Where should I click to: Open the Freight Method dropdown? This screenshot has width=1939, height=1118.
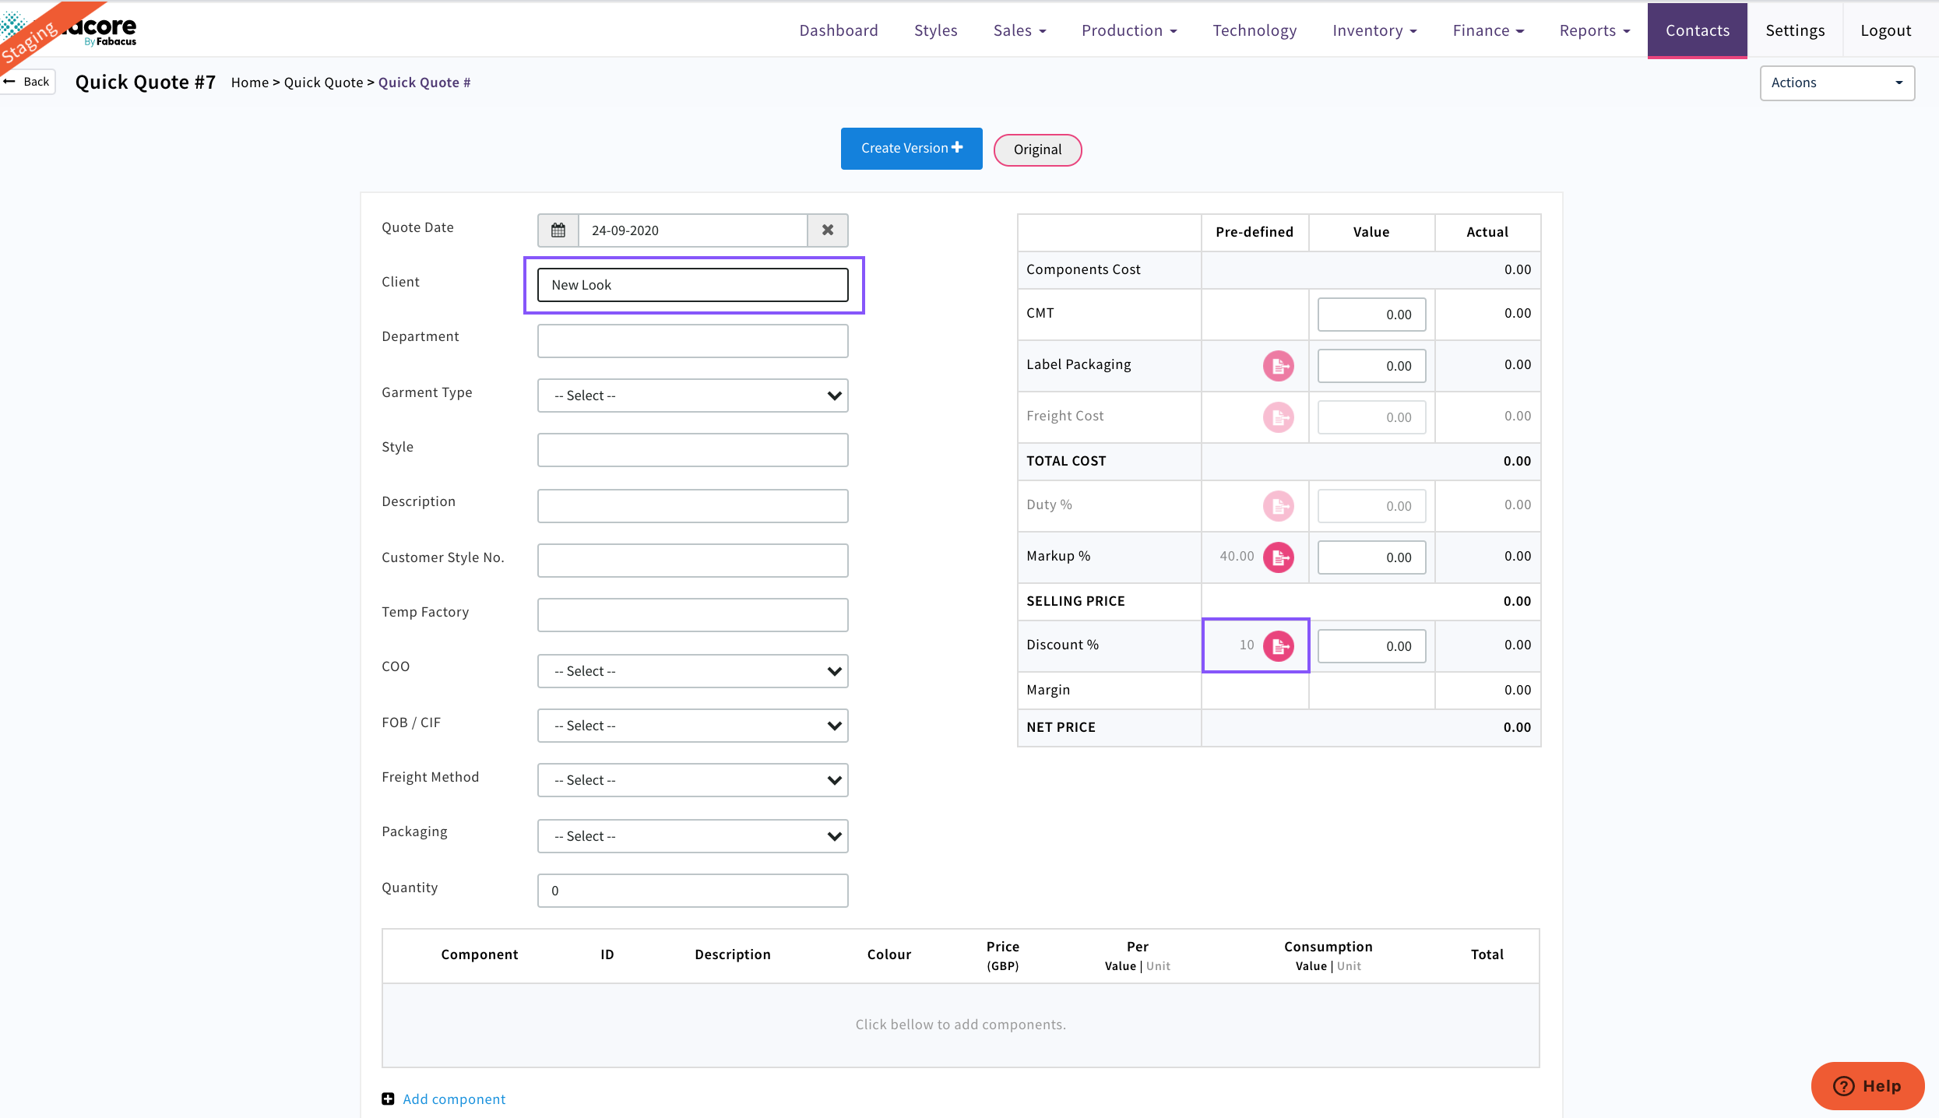coord(692,780)
